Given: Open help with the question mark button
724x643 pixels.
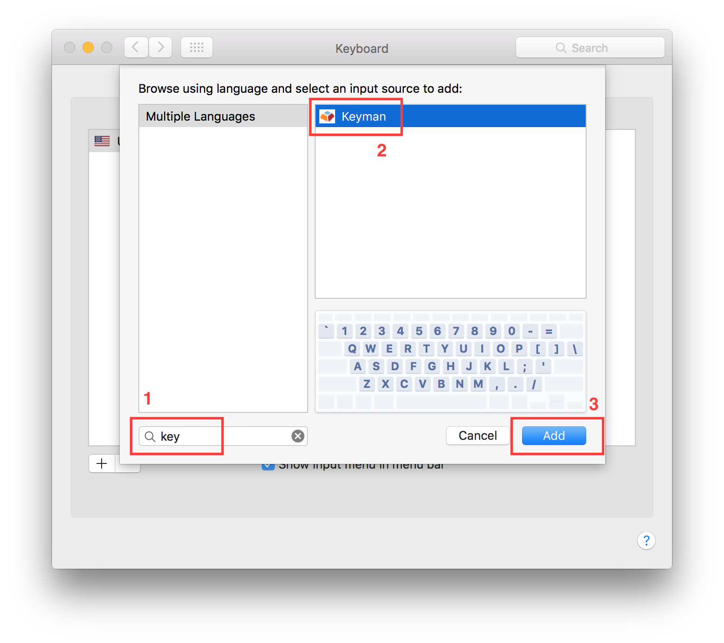Looking at the screenshot, I should coord(646,540).
